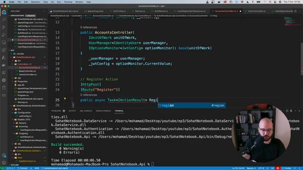Click Spaces: 4 indentation in status bar
This screenshot has height=170, width=303.
coord(251,168)
